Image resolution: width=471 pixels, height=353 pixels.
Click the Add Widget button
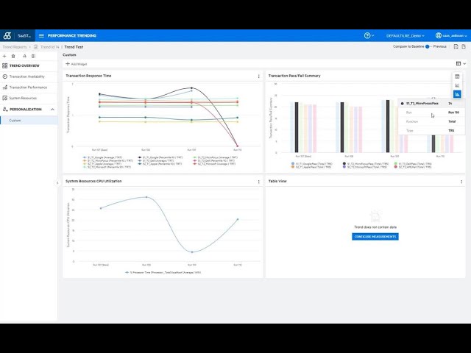(x=77, y=64)
